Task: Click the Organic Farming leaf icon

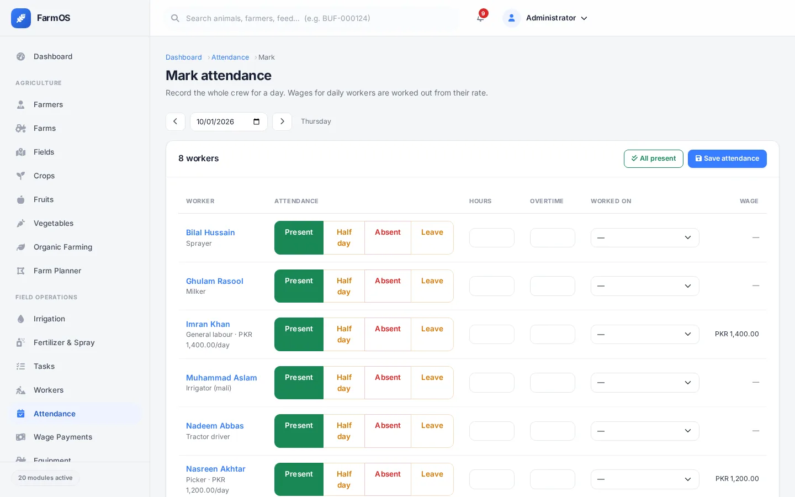Action: coord(21,247)
